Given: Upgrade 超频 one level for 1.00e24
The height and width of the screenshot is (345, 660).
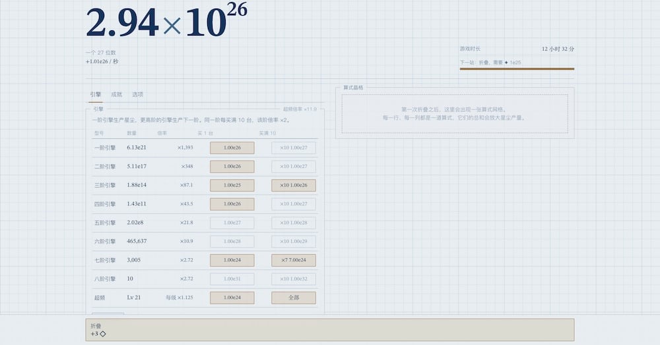Looking at the screenshot, I should pyautogui.click(x=232, y=298).
